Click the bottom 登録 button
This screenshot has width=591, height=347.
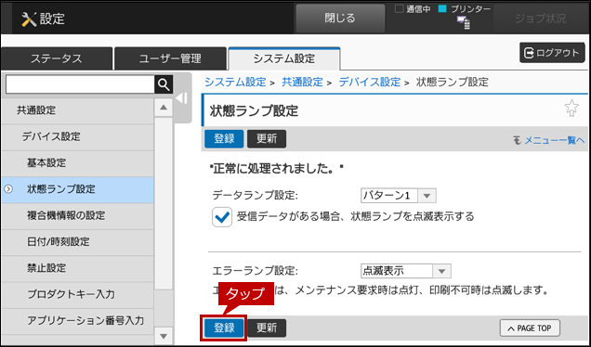click(224, 328)
